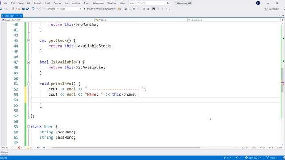Pin the Source.cpp tab
285x160 pixels.
[17, 16]
